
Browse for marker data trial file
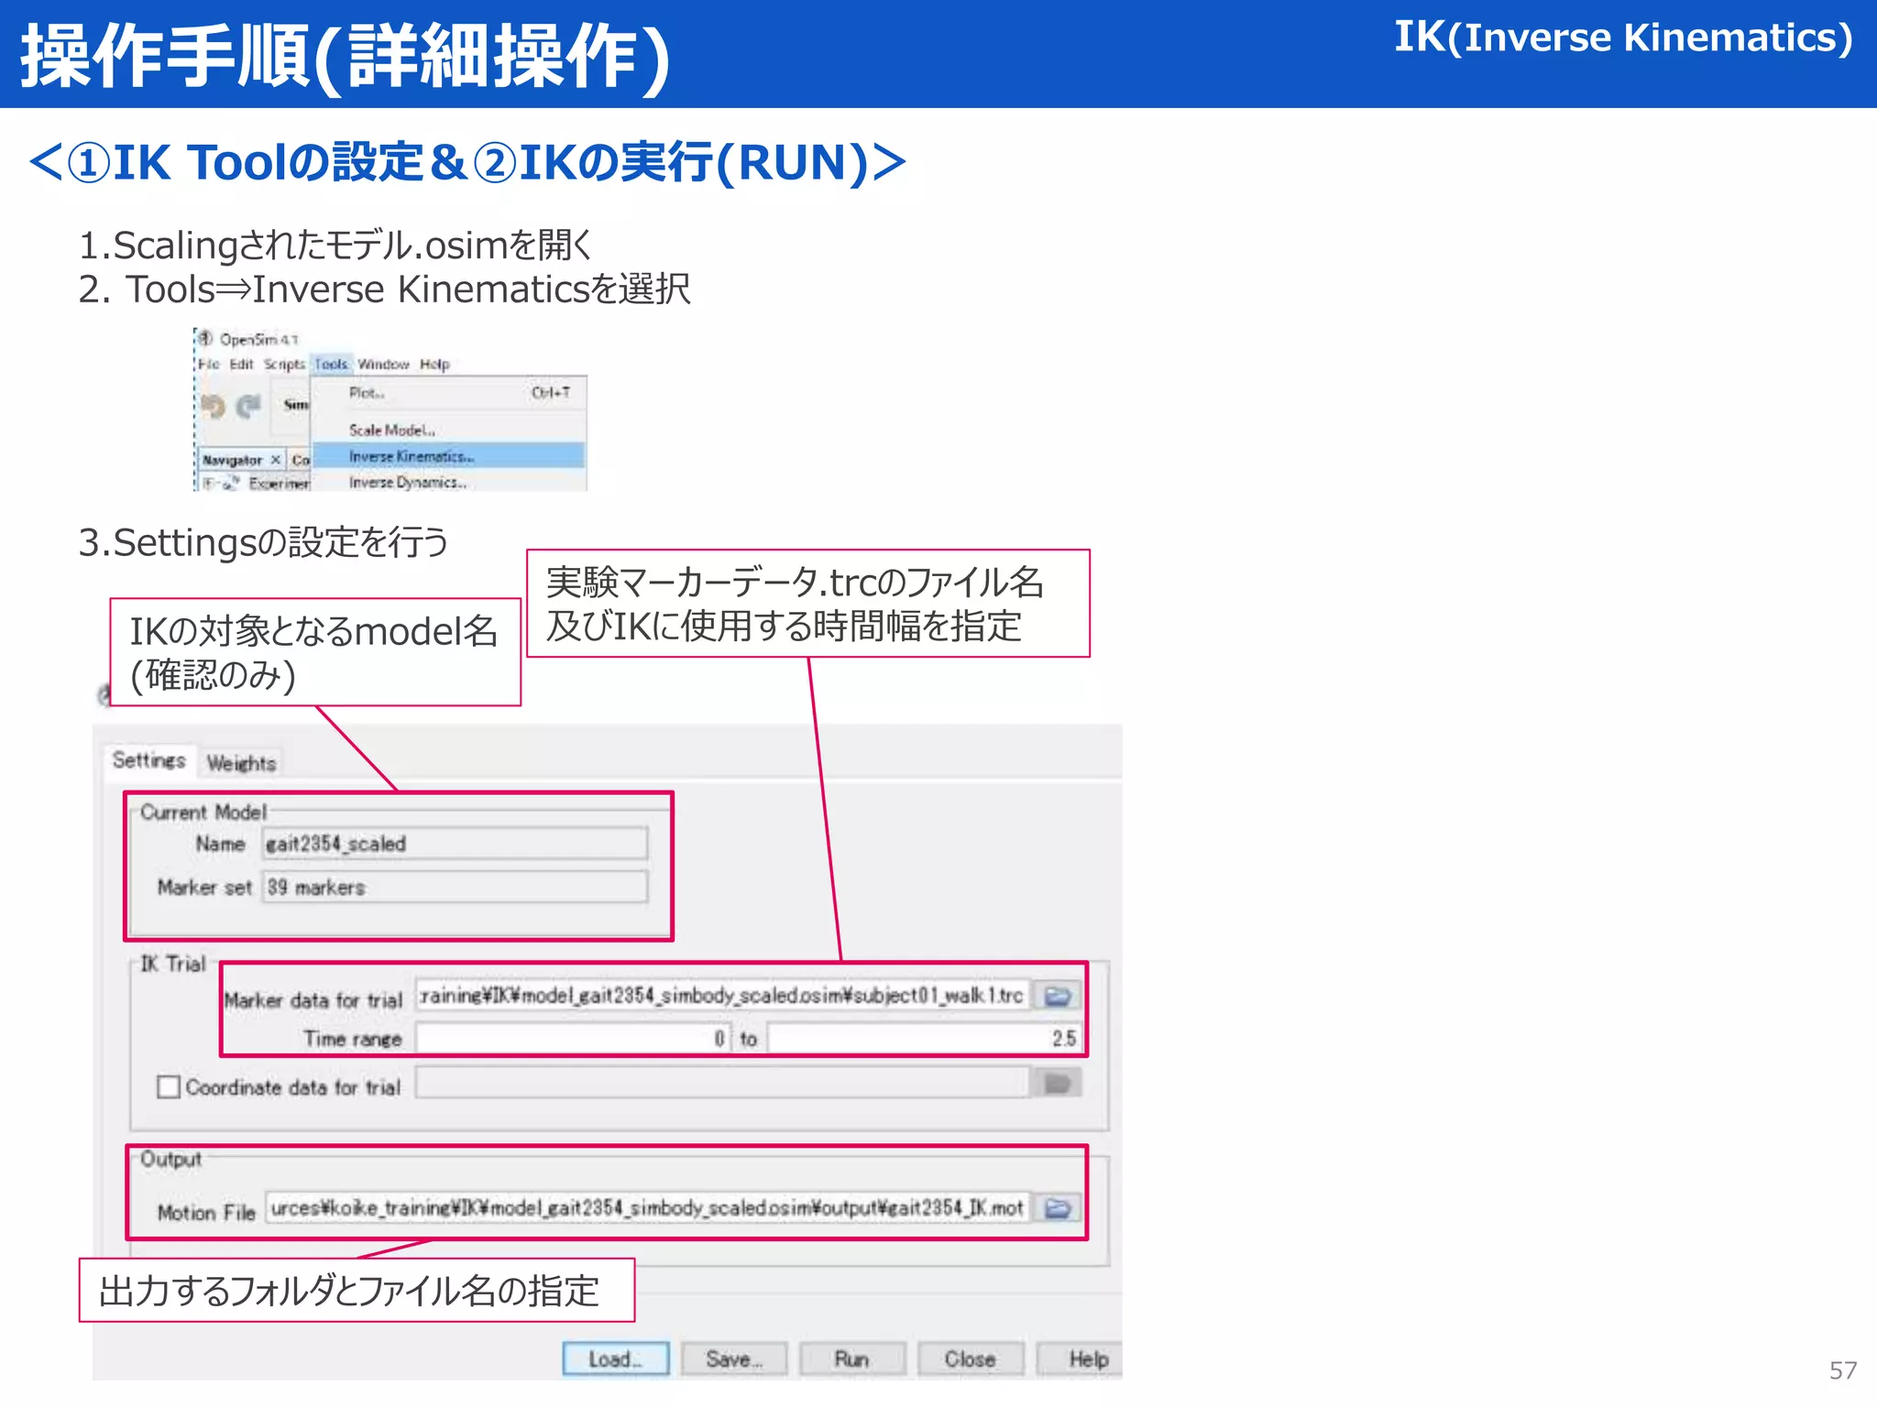[1058, 996]
